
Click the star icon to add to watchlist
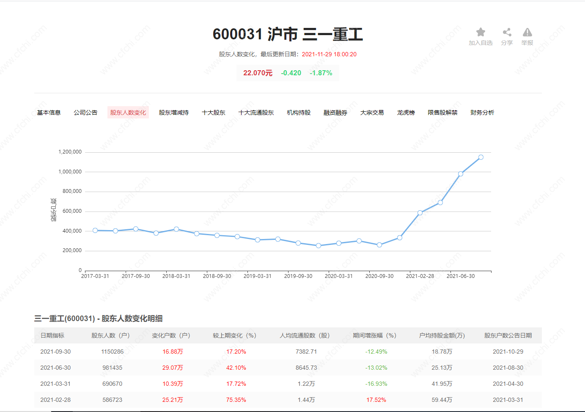coord(481,32)
